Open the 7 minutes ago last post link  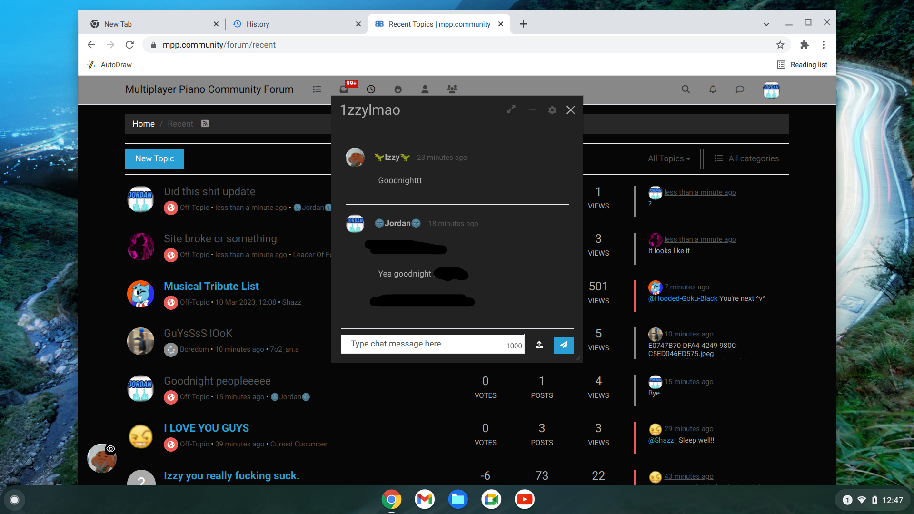[x=686, y=287]
